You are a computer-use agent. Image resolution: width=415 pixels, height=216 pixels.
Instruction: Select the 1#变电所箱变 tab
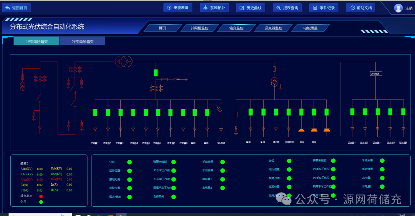(x=37, y=41)
